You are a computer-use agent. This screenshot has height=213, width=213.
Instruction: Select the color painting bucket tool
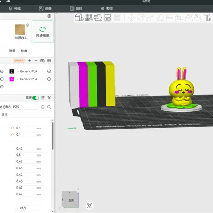(x=198, y=18)
